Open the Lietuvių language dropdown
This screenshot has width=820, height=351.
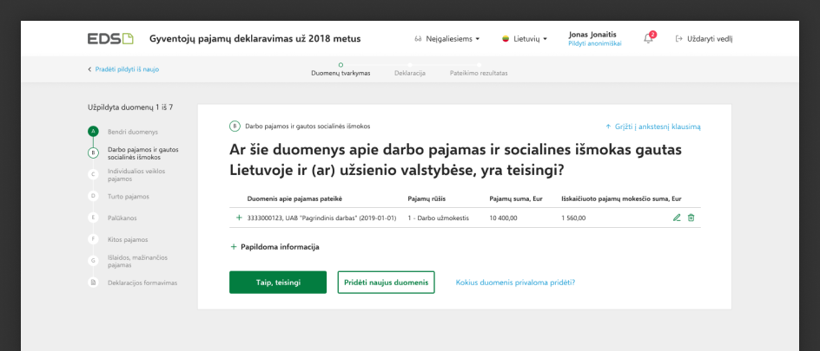coord(526,39)
